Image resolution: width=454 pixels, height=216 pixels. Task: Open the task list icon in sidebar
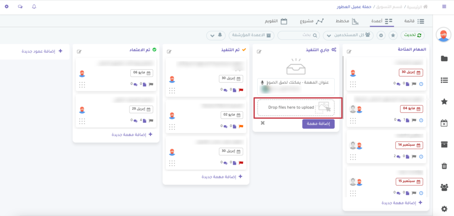[x=444, y=80]
